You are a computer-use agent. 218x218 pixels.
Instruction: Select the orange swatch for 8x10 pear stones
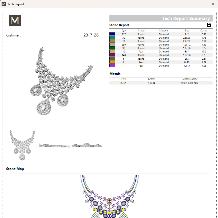tap(112, 62)
